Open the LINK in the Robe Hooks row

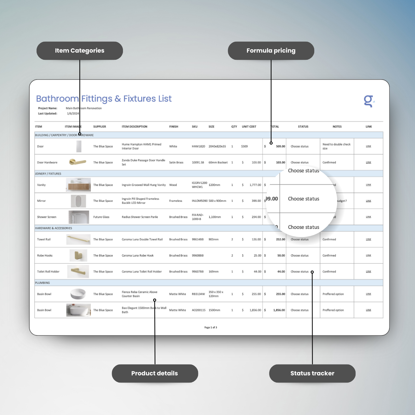click(369, 255)
